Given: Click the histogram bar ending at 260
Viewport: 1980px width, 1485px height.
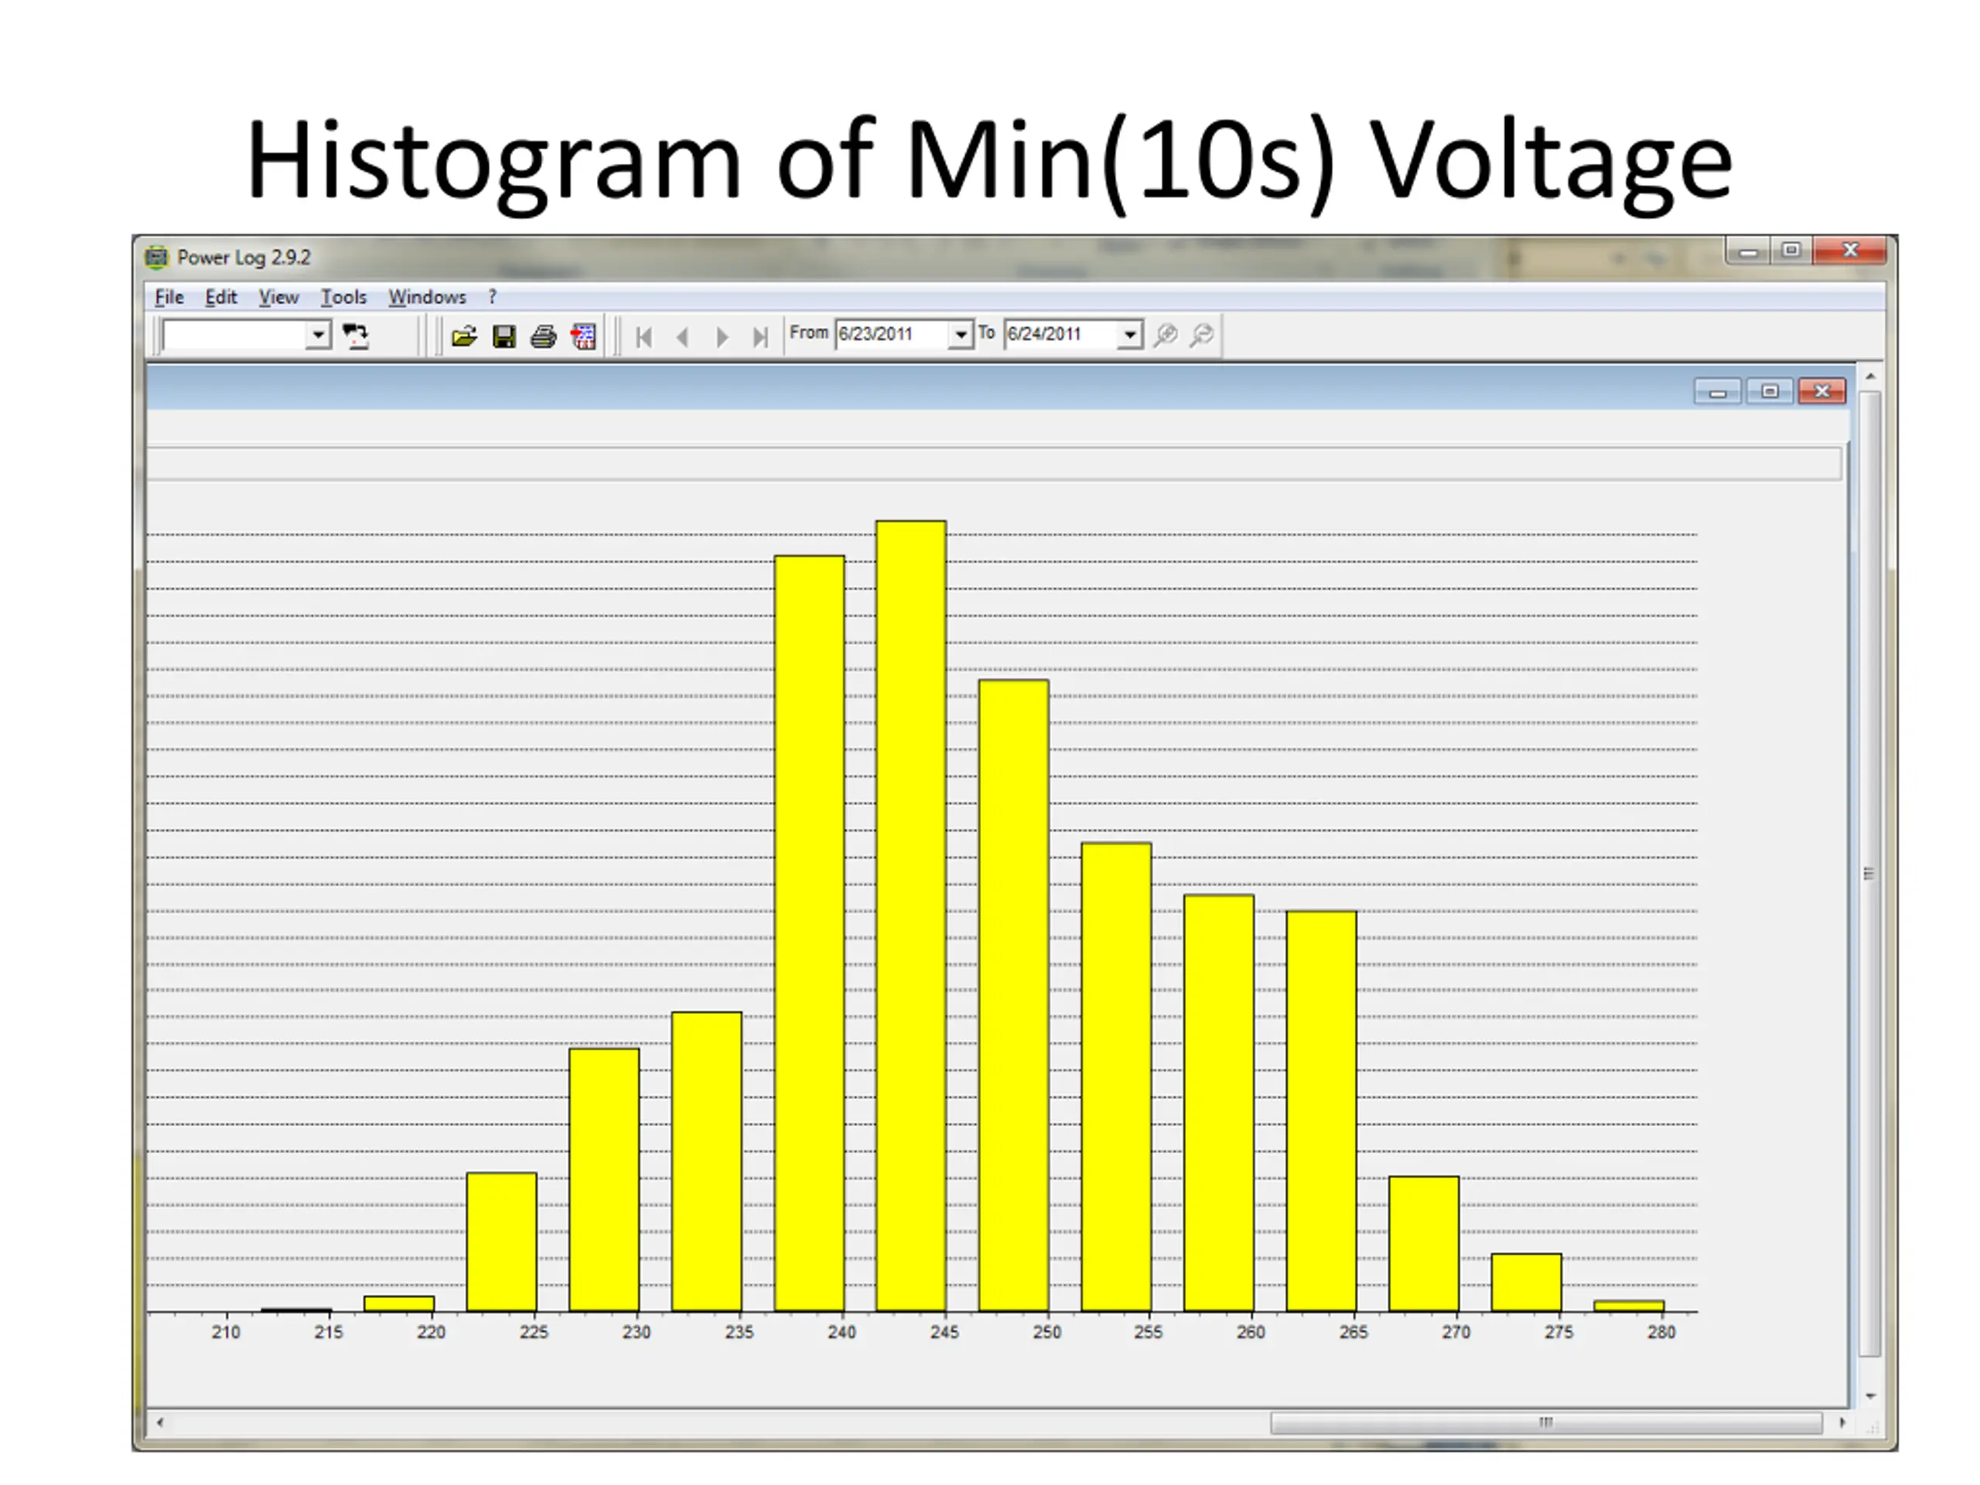Looking at the screenshot, I should coord(1218,1103).
